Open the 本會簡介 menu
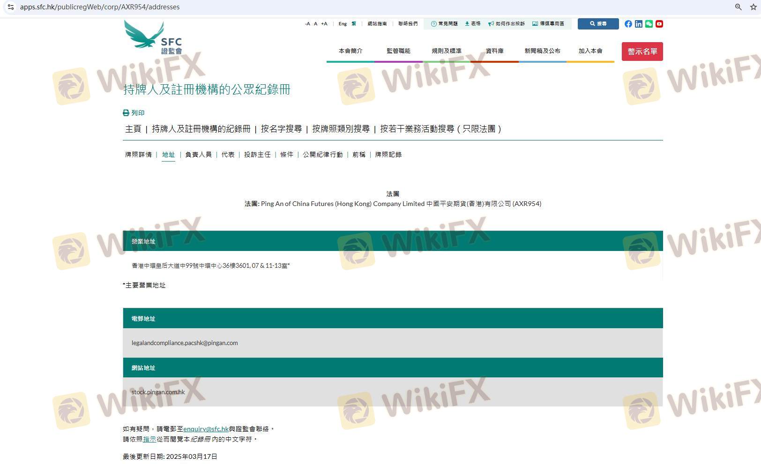Viewport: 761px width, 464px height. tap(351, 51)
